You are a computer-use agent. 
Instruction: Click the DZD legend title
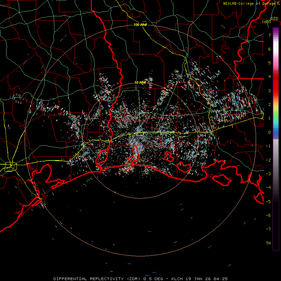(274, 19)
